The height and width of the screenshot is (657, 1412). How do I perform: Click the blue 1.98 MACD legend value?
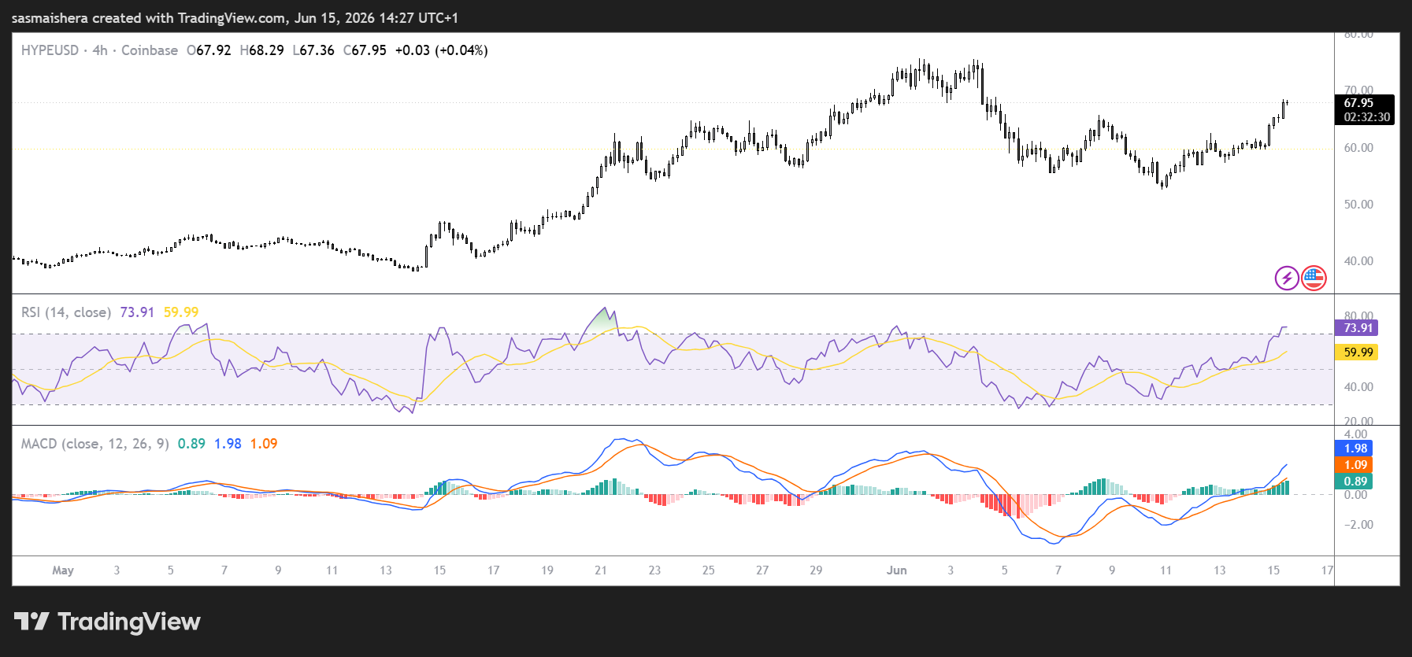(228, 444)
